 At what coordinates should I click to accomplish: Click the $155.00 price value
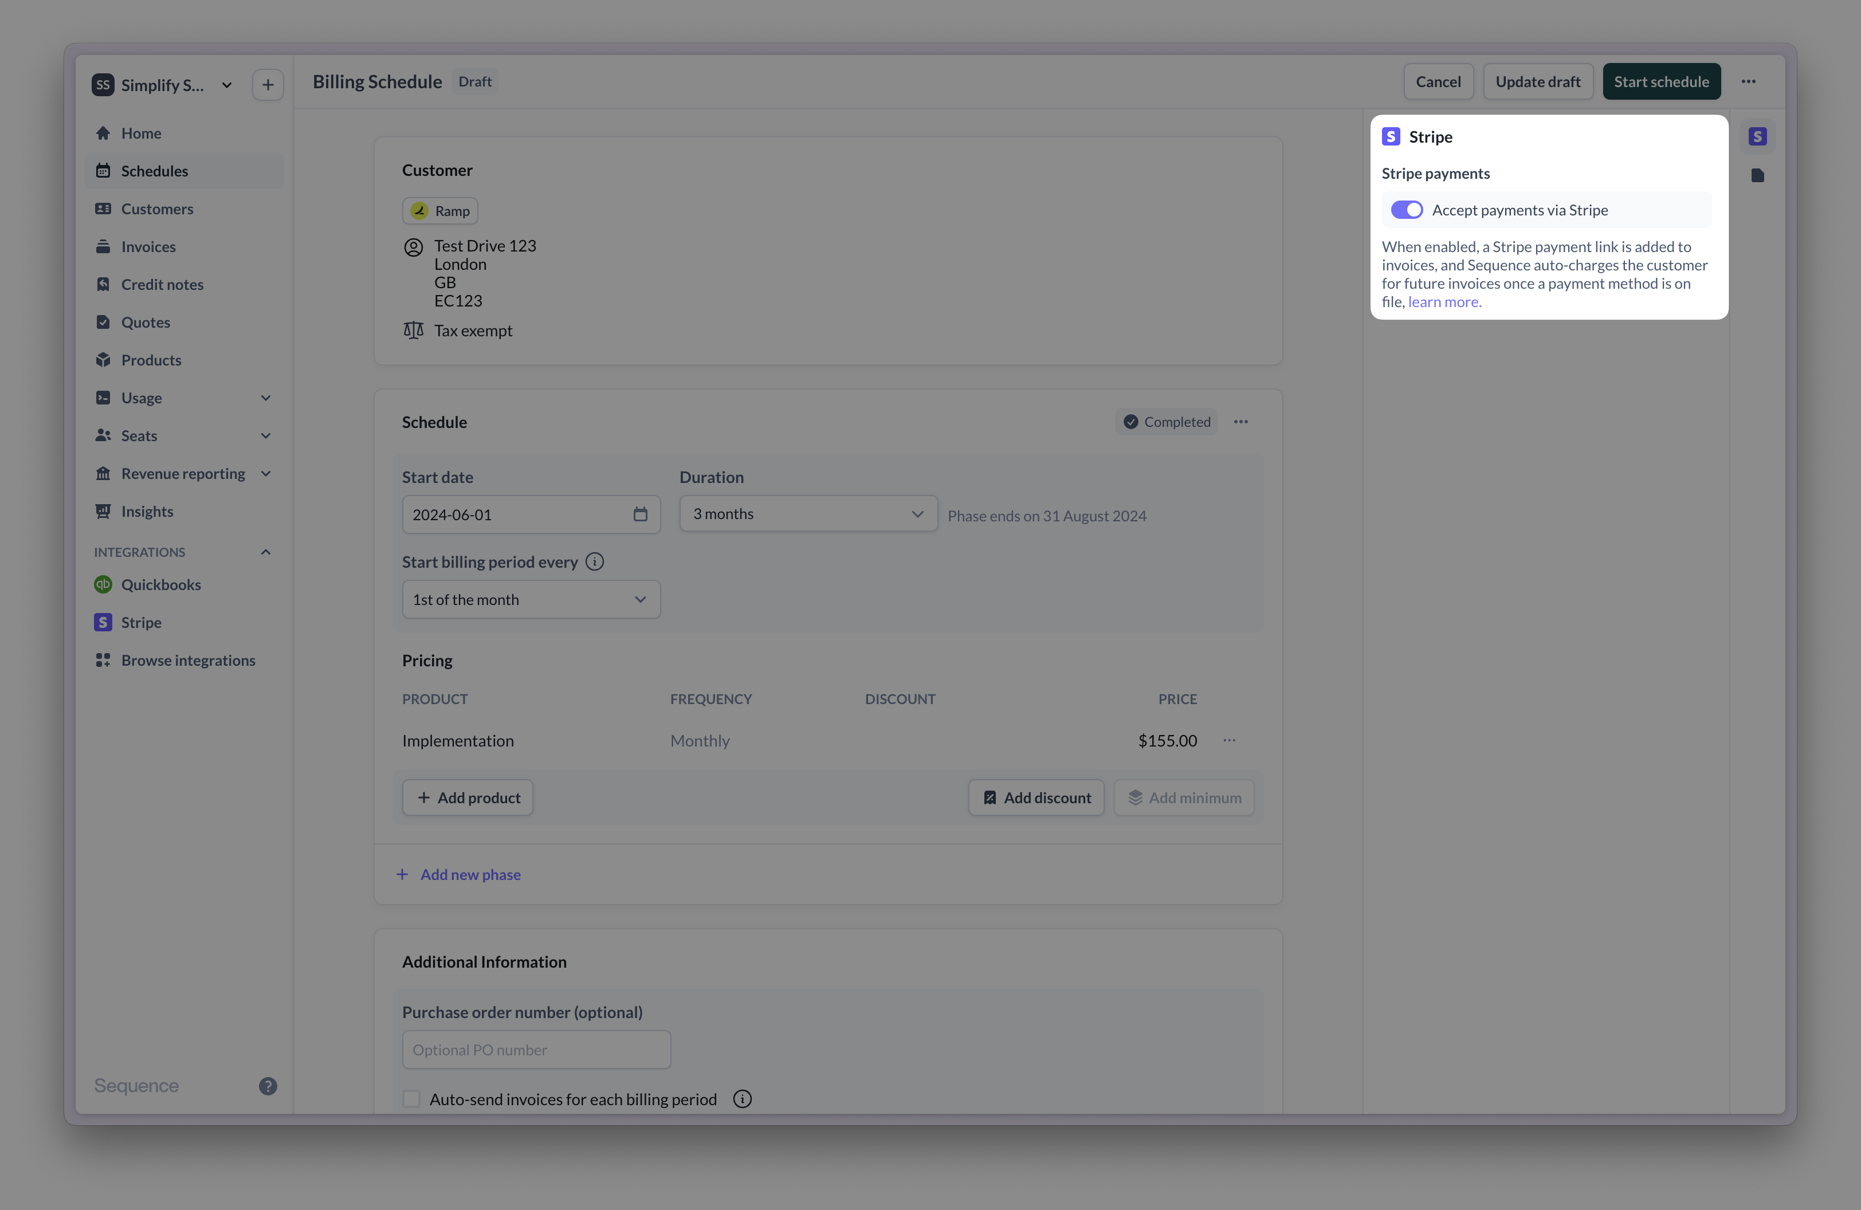(1168, 740)
